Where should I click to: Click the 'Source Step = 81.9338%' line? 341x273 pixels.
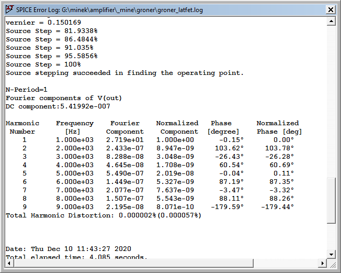(52, 31)
